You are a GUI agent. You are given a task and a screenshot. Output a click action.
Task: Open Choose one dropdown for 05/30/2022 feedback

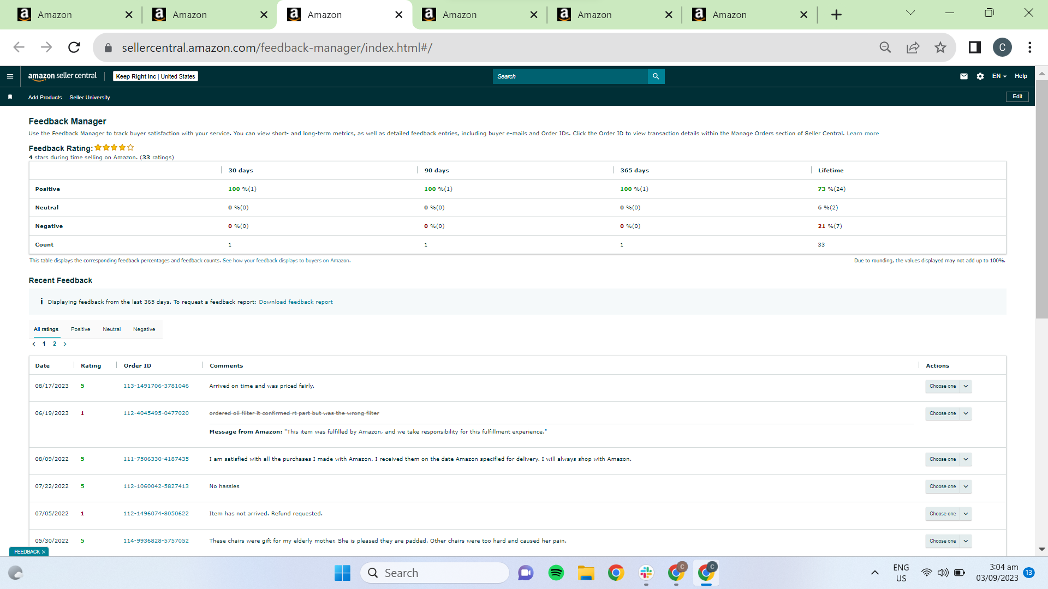[x=949, y=541]
